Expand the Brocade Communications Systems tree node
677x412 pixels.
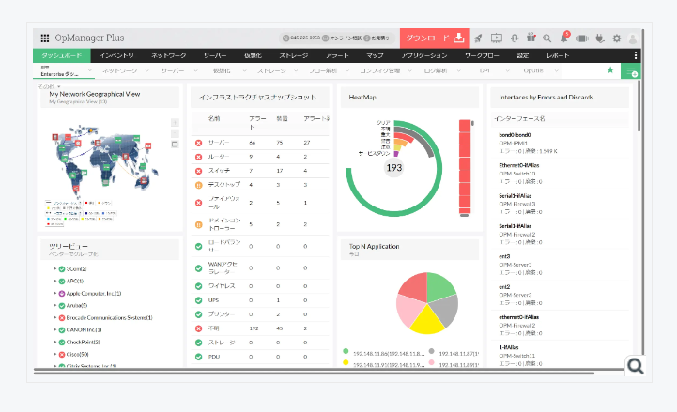coord(54,317)
